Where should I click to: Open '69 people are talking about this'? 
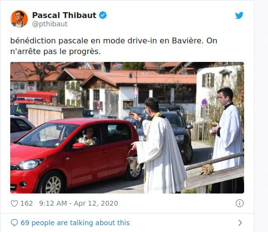pyautogui.click(x=75, y=223)
